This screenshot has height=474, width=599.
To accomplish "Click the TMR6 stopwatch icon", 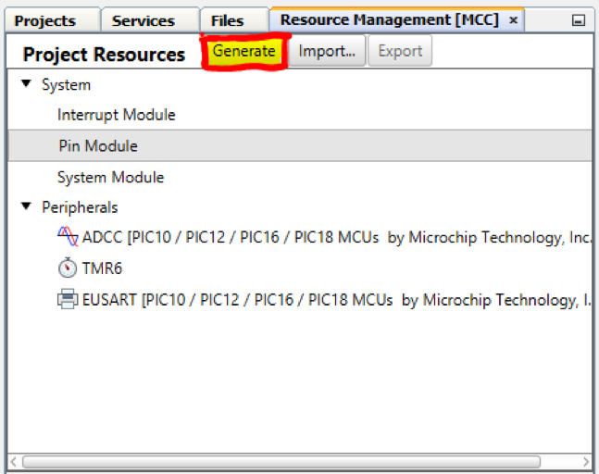I will [x=68, y=268].
